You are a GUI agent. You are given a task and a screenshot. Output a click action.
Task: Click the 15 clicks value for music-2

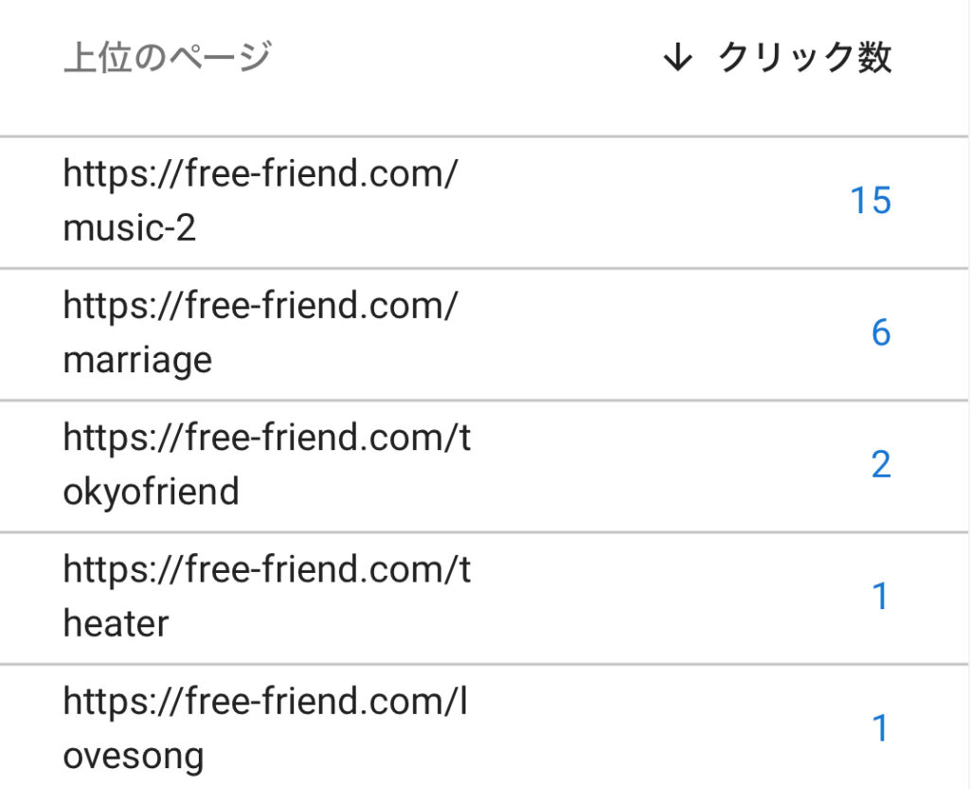pyautogui.click(x=871, y=201)
